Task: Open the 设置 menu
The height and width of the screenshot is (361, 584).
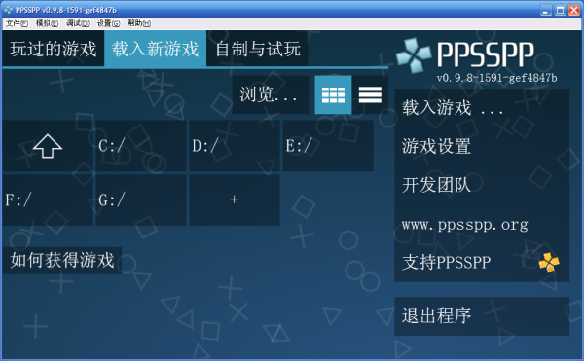Action: point(108,23)
